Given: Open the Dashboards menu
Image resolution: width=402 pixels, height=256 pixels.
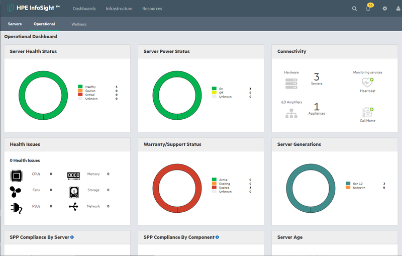Looking at the screenshot, I should point(84,9).
